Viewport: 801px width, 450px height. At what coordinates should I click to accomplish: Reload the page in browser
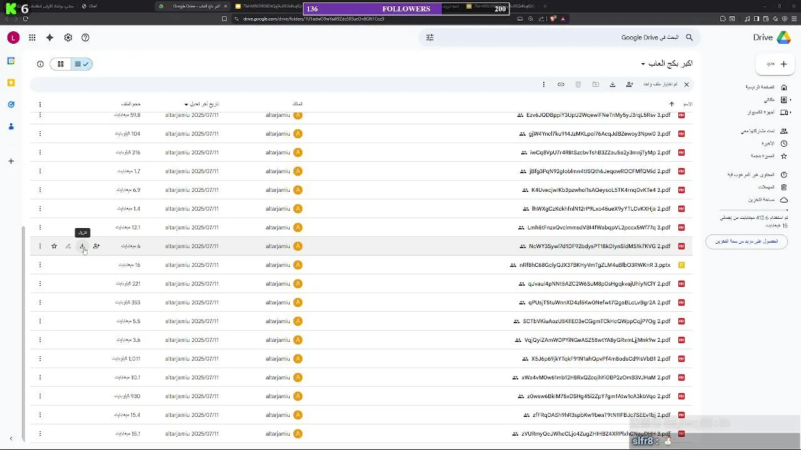tap(26, 19)
